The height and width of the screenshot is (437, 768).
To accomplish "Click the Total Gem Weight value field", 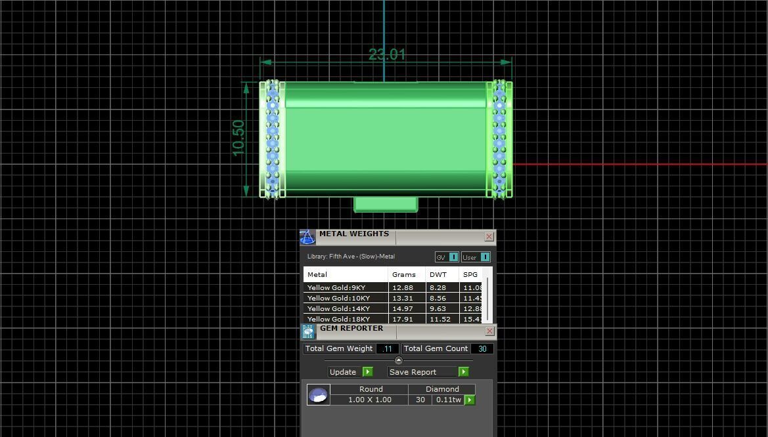I will [387, 348].
